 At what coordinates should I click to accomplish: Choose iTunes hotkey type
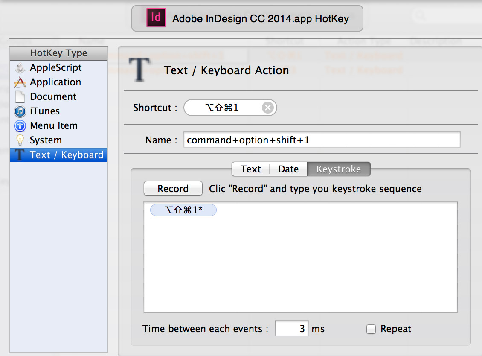click(x=59, y=111)
